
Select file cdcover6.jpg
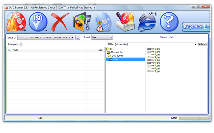pos(153,63)
